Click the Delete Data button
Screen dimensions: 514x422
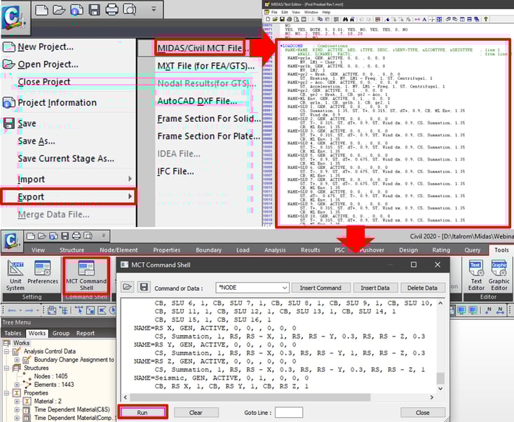point(422,287)
